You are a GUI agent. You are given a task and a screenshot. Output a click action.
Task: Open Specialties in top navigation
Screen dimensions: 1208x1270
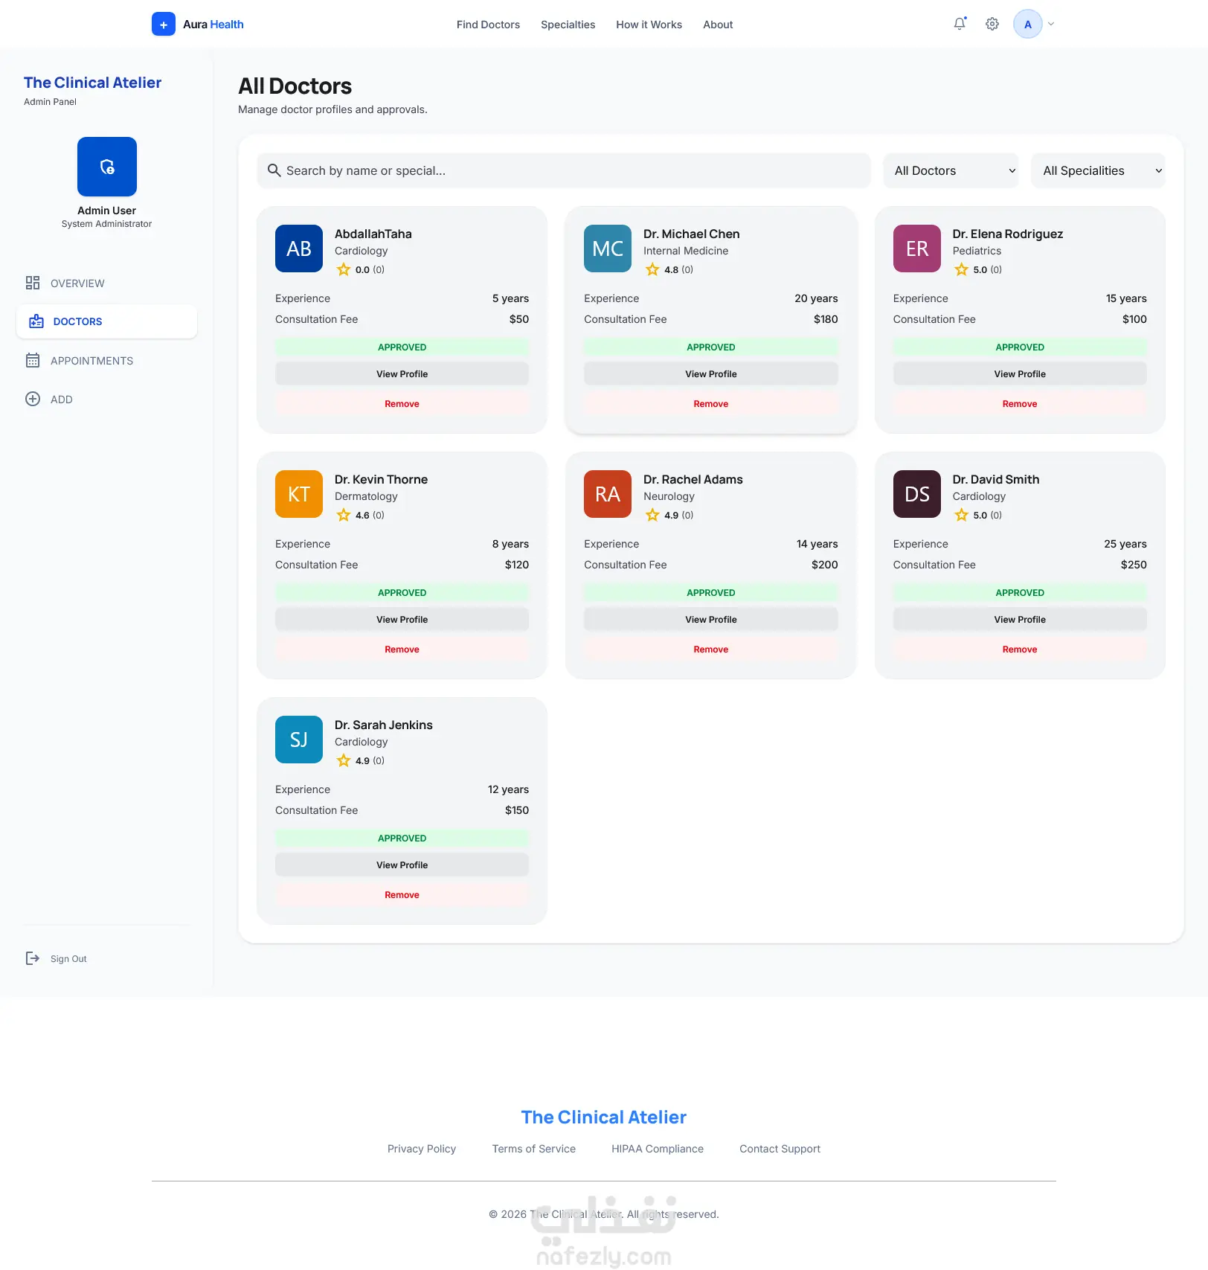pos(568,25)
